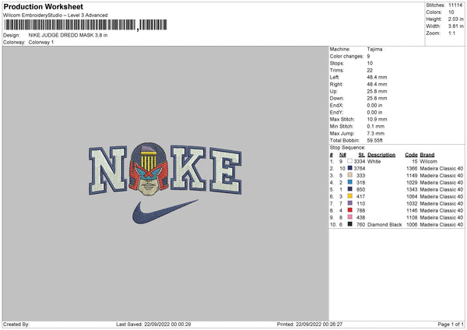Click the 'Production Worksheet' title
Viewport: 467px width, 330px height.
(x=43, y=6)
